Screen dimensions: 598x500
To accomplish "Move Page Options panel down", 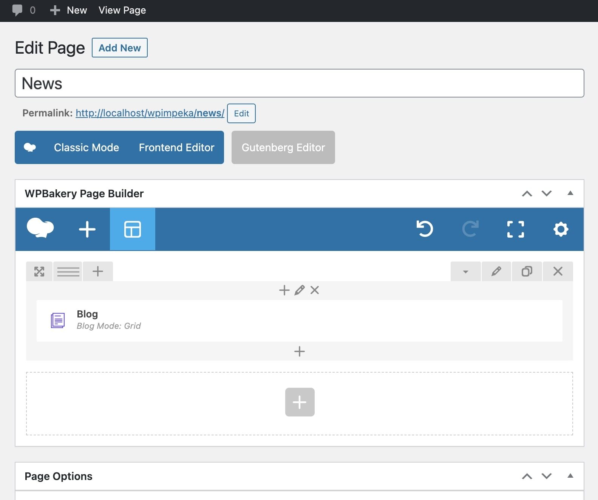I will coord(547,476).
